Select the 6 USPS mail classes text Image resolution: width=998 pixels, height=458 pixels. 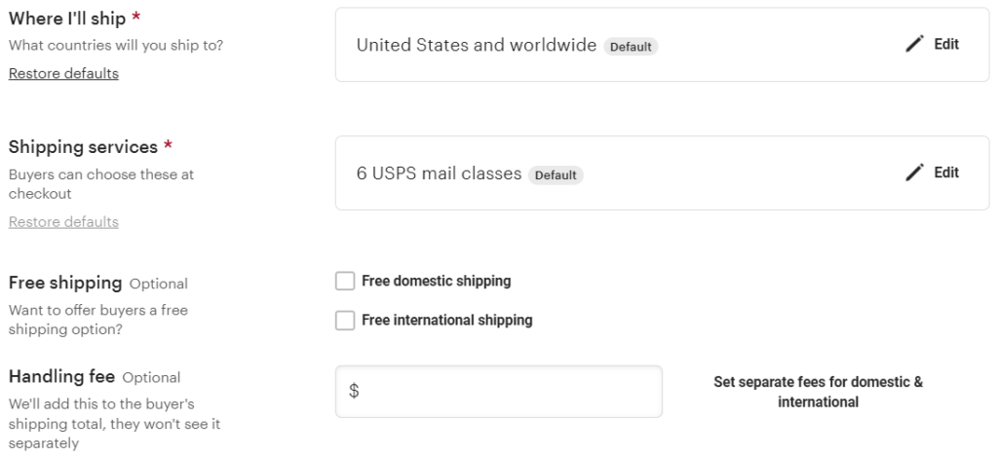(439, 174)
